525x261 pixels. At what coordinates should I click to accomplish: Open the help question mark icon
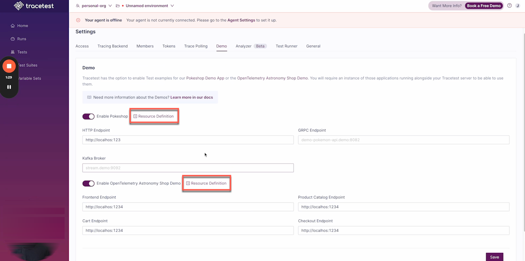pyautogui.click(x=509, y=6)
